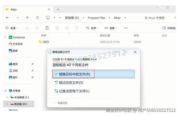Click the delete trash icon
Image resolution: width=179 pixels, height=116 pixels.
77,28
